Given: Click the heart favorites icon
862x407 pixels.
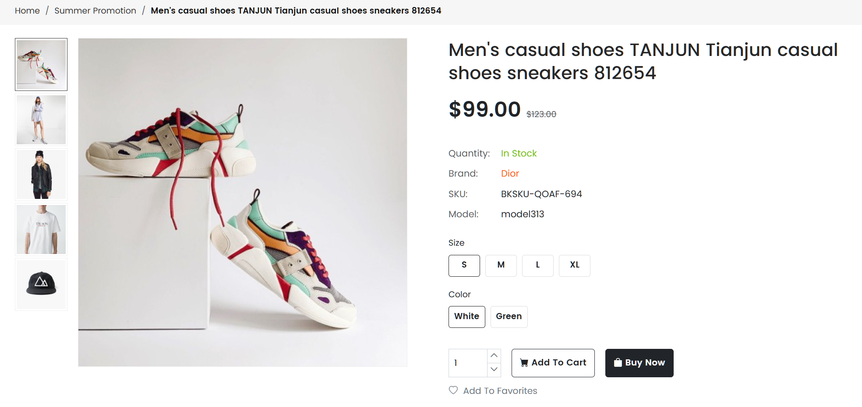Looking at the screenshot, I should point(453,390).
